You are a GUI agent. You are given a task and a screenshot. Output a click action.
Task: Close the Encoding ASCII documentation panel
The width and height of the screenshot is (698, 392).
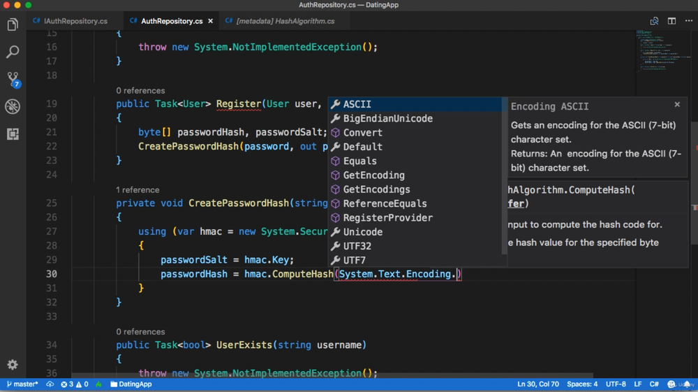point(677,104)
